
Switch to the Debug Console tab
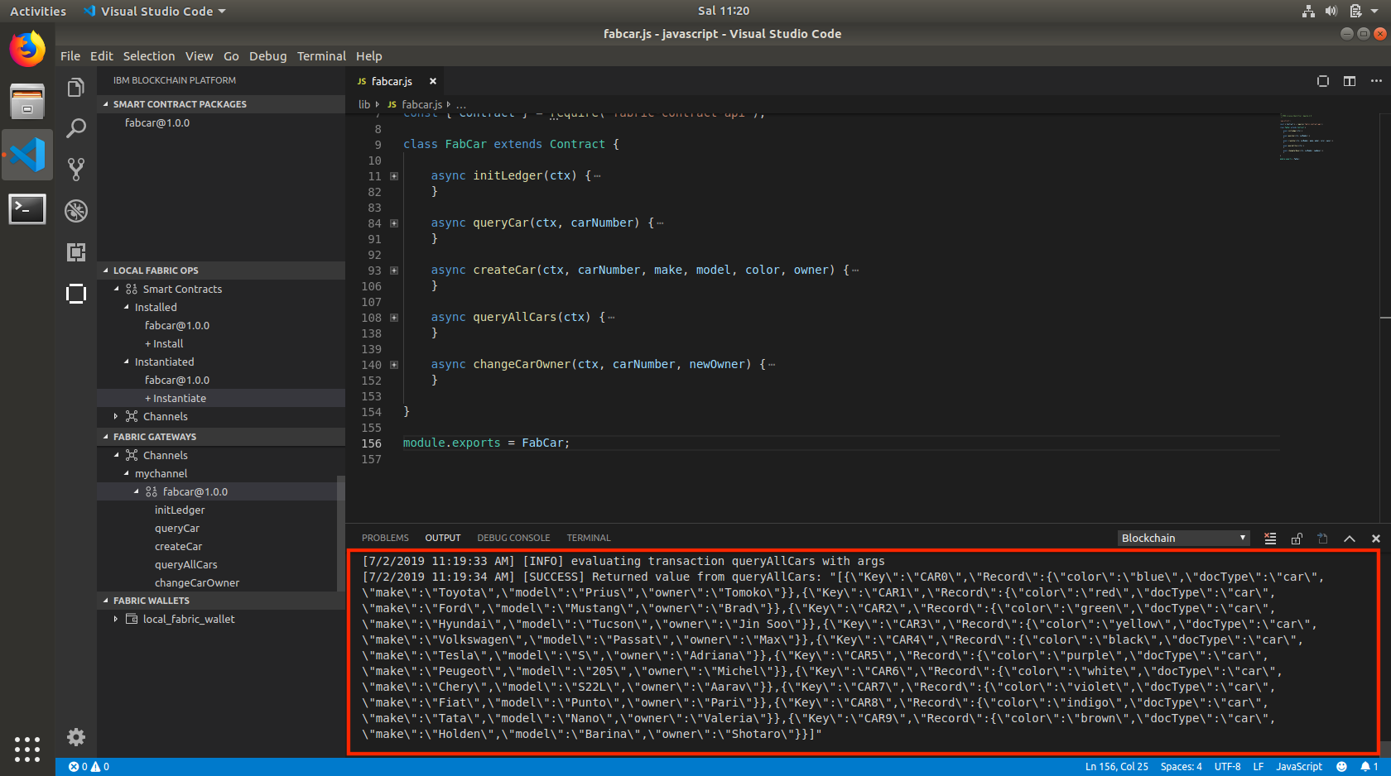[513, 538]
